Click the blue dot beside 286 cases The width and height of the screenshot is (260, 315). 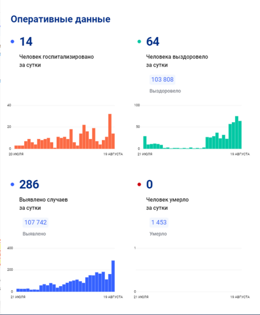point(13,185)
